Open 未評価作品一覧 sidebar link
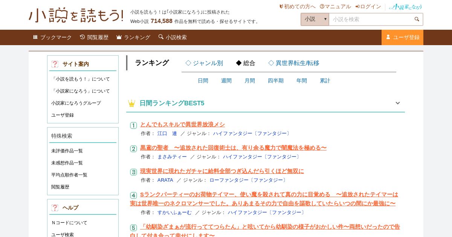The image size is (452, 237). tap(67, 151)
